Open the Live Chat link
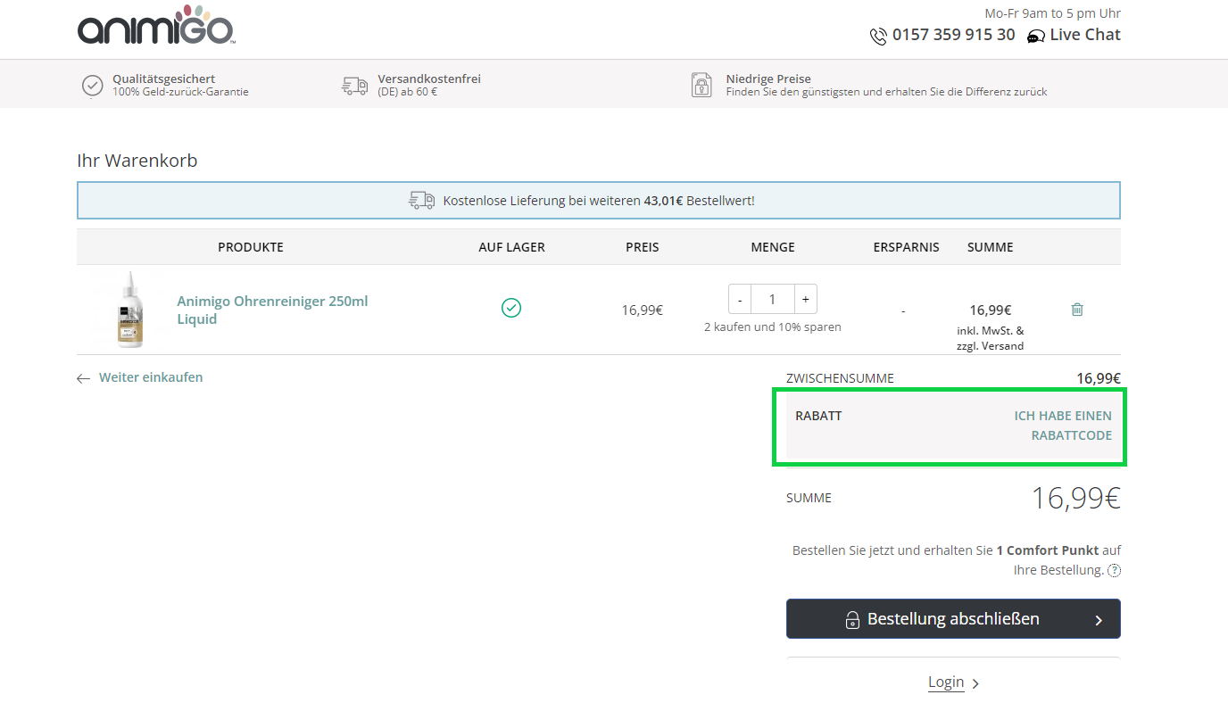The height and width of the screenshot is (703, 1228). (1085, 35)
